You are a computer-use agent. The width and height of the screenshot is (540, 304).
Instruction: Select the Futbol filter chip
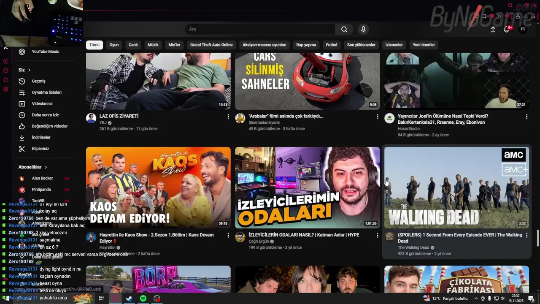[332, 45]
